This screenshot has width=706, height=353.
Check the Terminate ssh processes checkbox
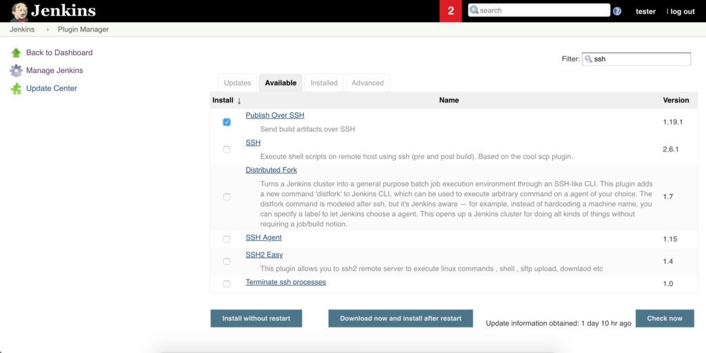click(226, 284)
